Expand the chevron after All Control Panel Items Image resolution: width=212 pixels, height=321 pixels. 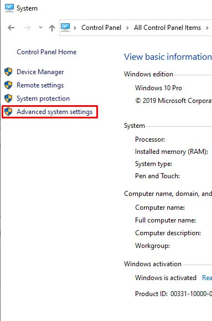[207, 28]
